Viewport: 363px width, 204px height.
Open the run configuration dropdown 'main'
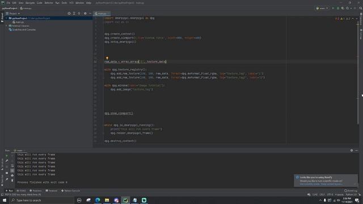point(322,8)
